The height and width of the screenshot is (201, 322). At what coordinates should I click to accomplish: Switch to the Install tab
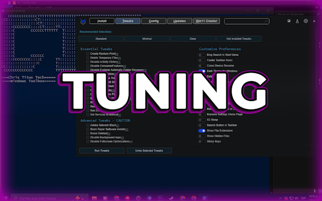tap(102, 21)
